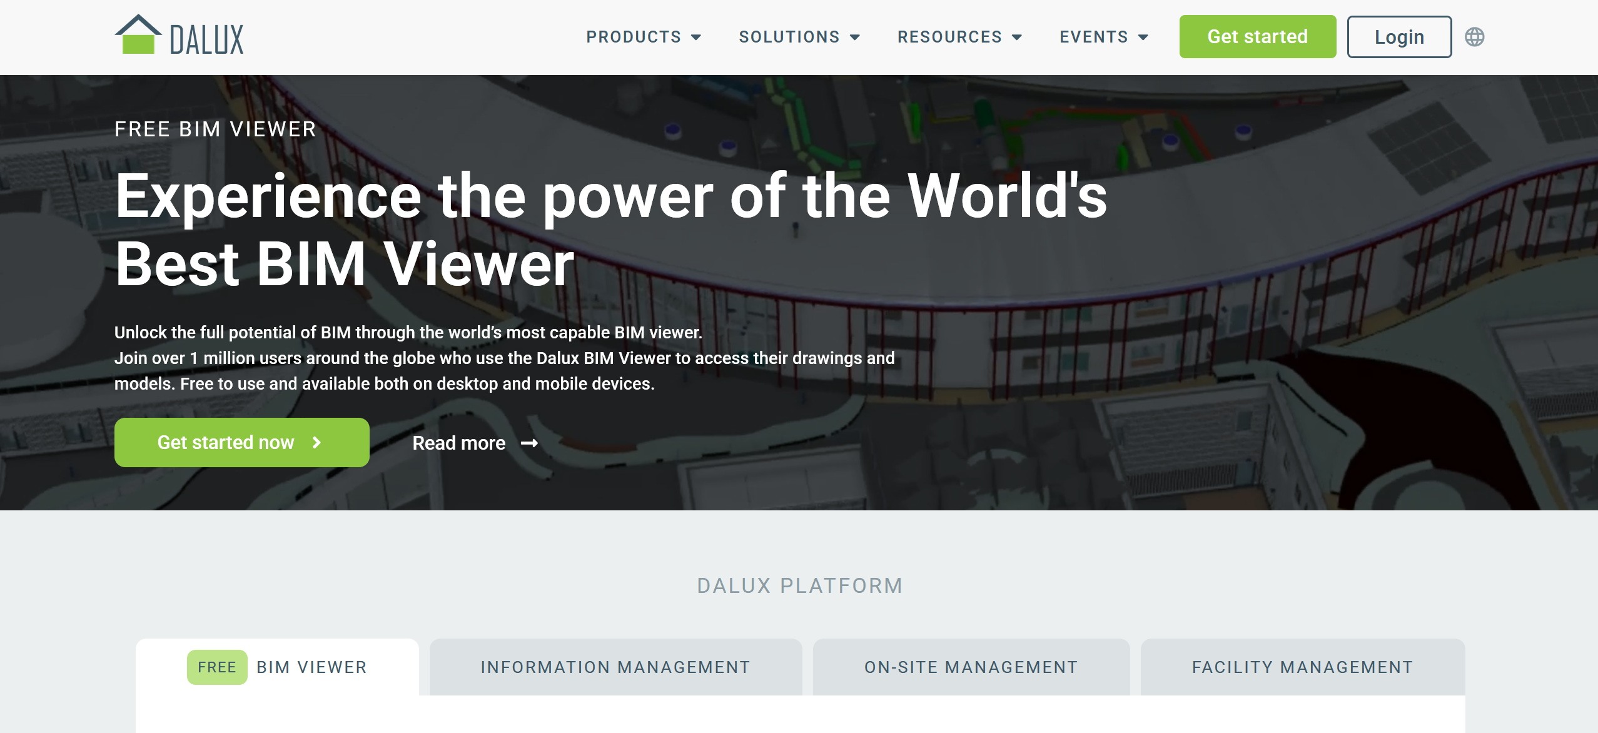Click the Dalux house logo
Viewport: 1598px width, 733px height.
139,36
